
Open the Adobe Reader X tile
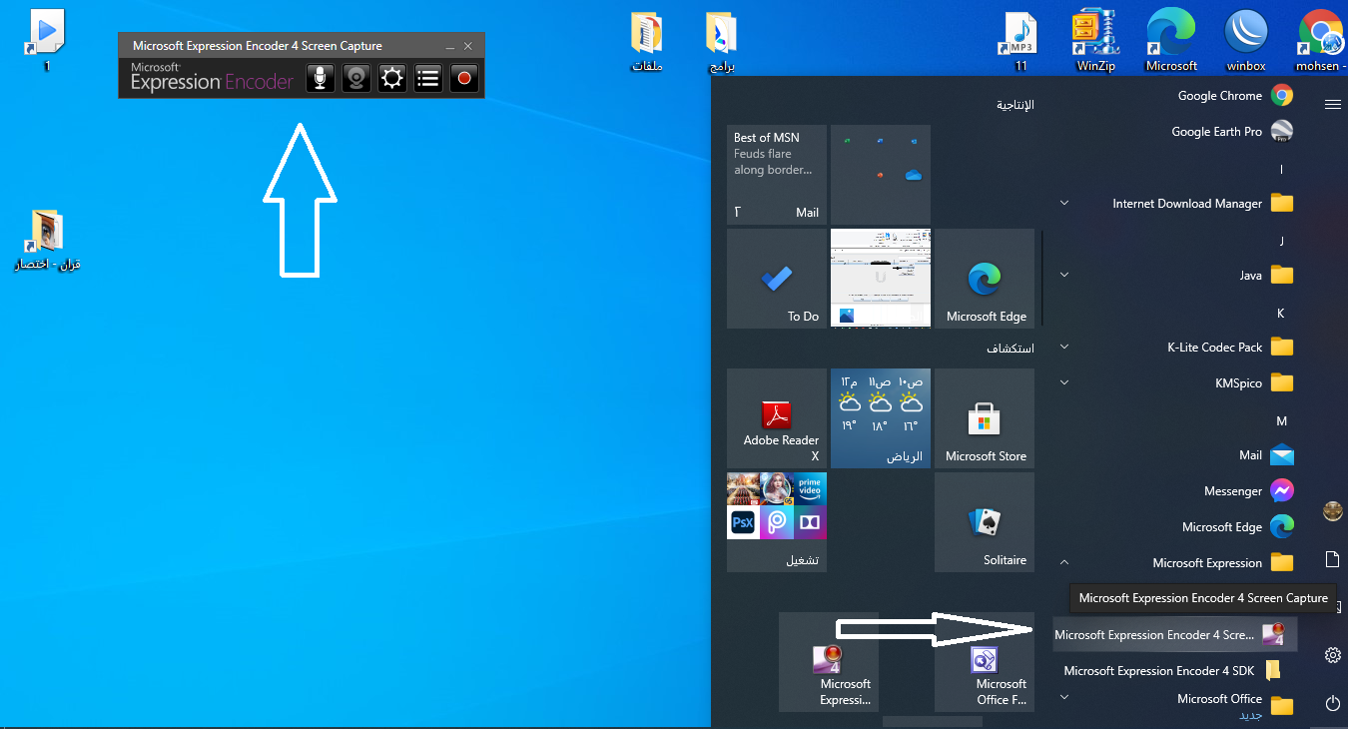click(x=777, y=418)
